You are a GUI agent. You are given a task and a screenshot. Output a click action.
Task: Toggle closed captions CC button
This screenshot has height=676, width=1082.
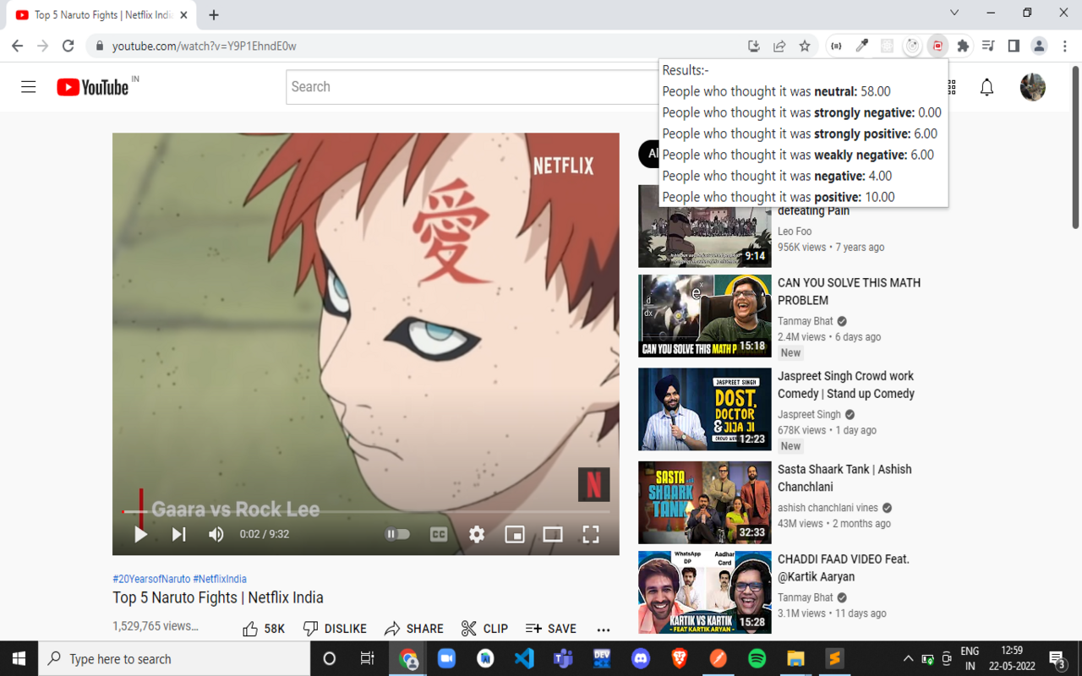(x=439, y=534)
